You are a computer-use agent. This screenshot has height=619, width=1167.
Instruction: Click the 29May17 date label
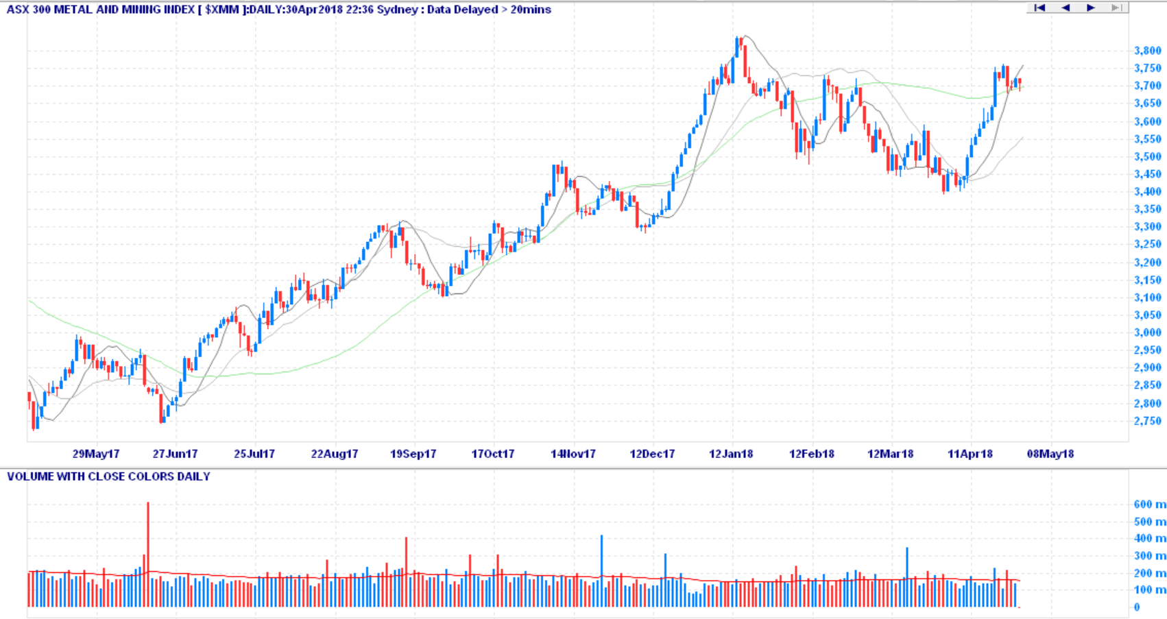pyautogui.click(x=96, y=454)
